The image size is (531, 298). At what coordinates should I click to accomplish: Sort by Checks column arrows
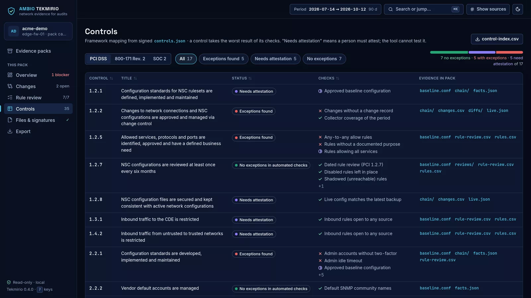point(338,78)
